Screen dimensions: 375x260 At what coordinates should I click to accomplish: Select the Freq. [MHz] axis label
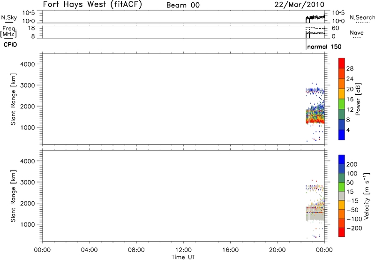pos(9,31)
